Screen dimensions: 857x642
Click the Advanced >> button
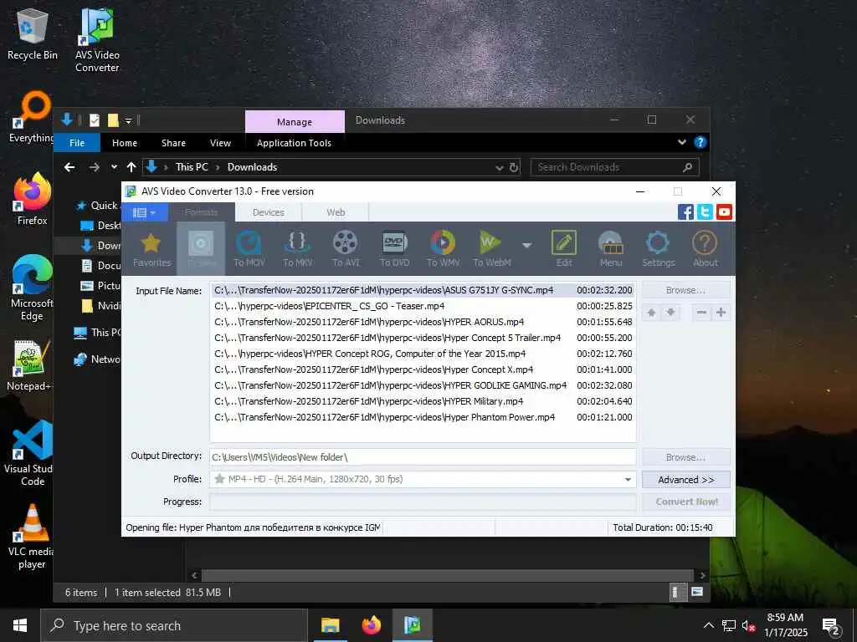[686, 480]
